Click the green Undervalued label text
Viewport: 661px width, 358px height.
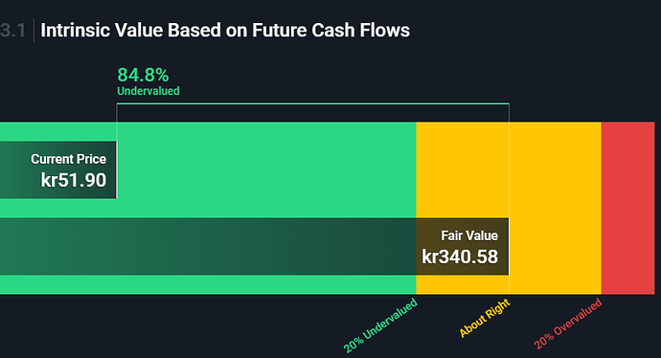tap(148, 91)
